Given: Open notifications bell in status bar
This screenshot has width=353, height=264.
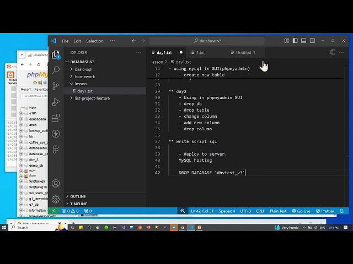Looking at the screenshot, I should click(x=342, y=211).
